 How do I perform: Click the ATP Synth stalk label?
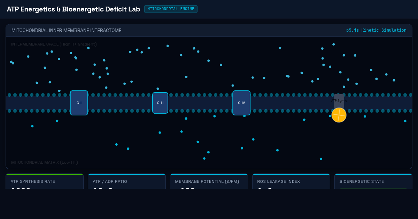(339, 101)
